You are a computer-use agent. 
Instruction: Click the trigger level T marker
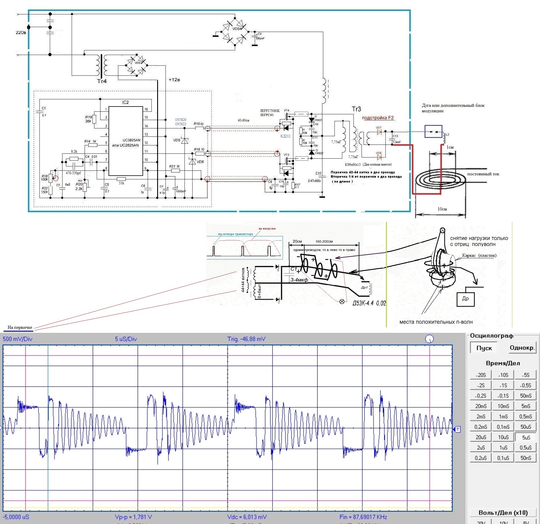457,430
